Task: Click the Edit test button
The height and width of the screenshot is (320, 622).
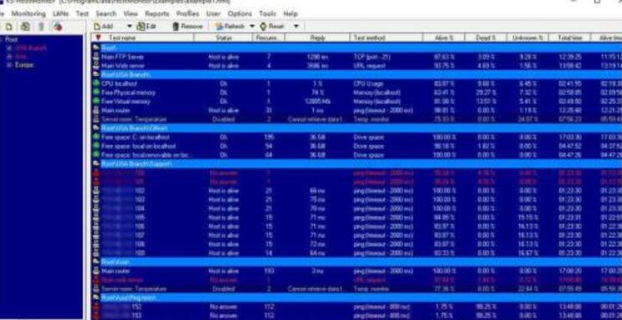Action: pyautogui.click(x=146, y=27)
